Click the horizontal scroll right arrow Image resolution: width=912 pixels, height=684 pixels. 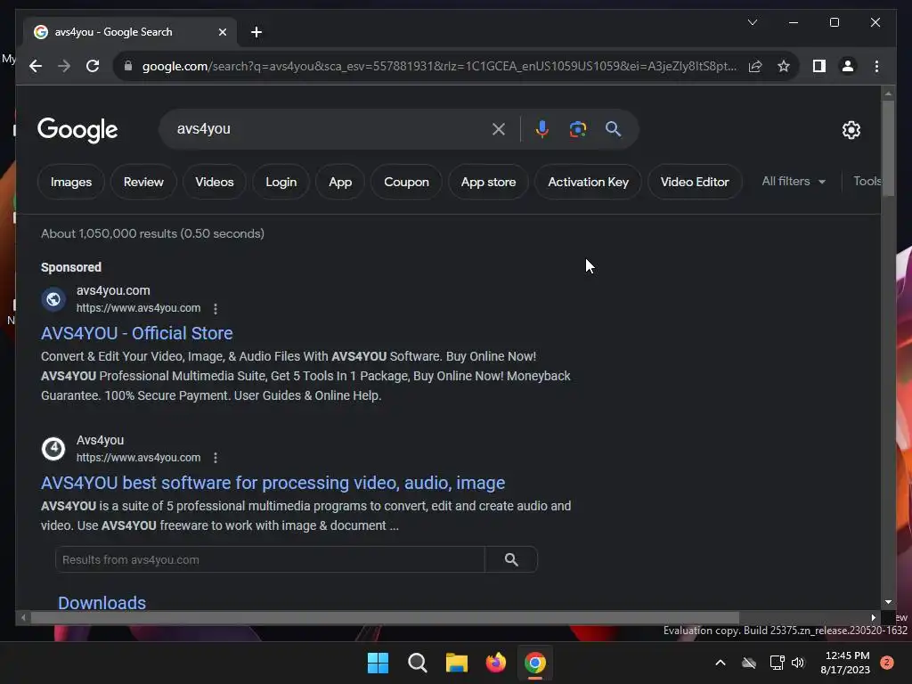[x=873, y=618]
